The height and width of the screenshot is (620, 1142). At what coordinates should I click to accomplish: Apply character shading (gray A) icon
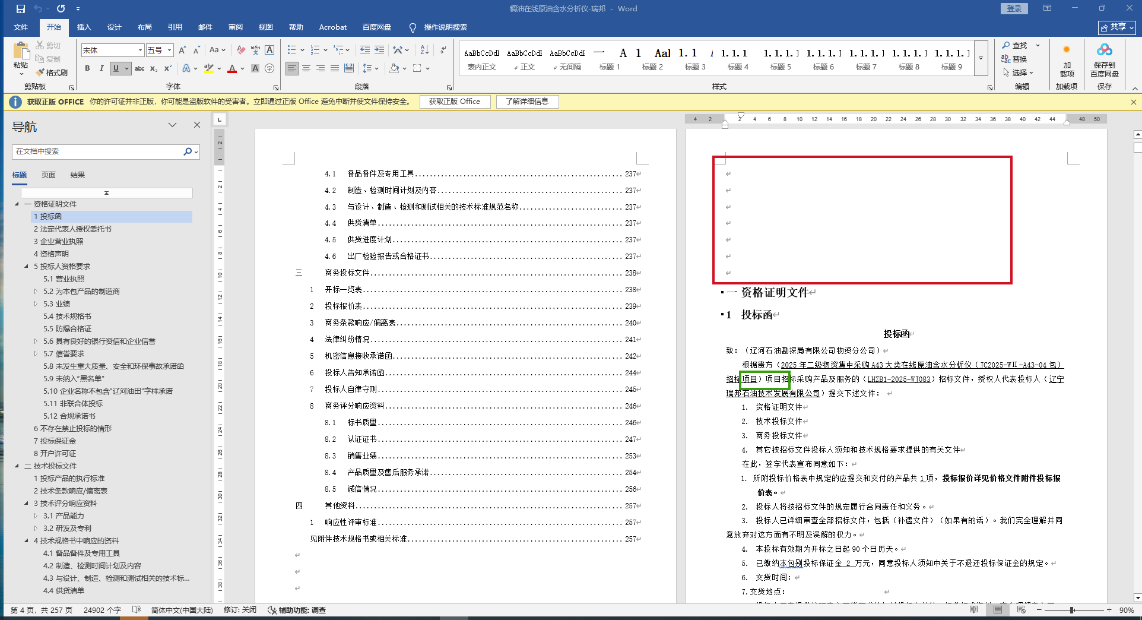click(x=255, y=68)
